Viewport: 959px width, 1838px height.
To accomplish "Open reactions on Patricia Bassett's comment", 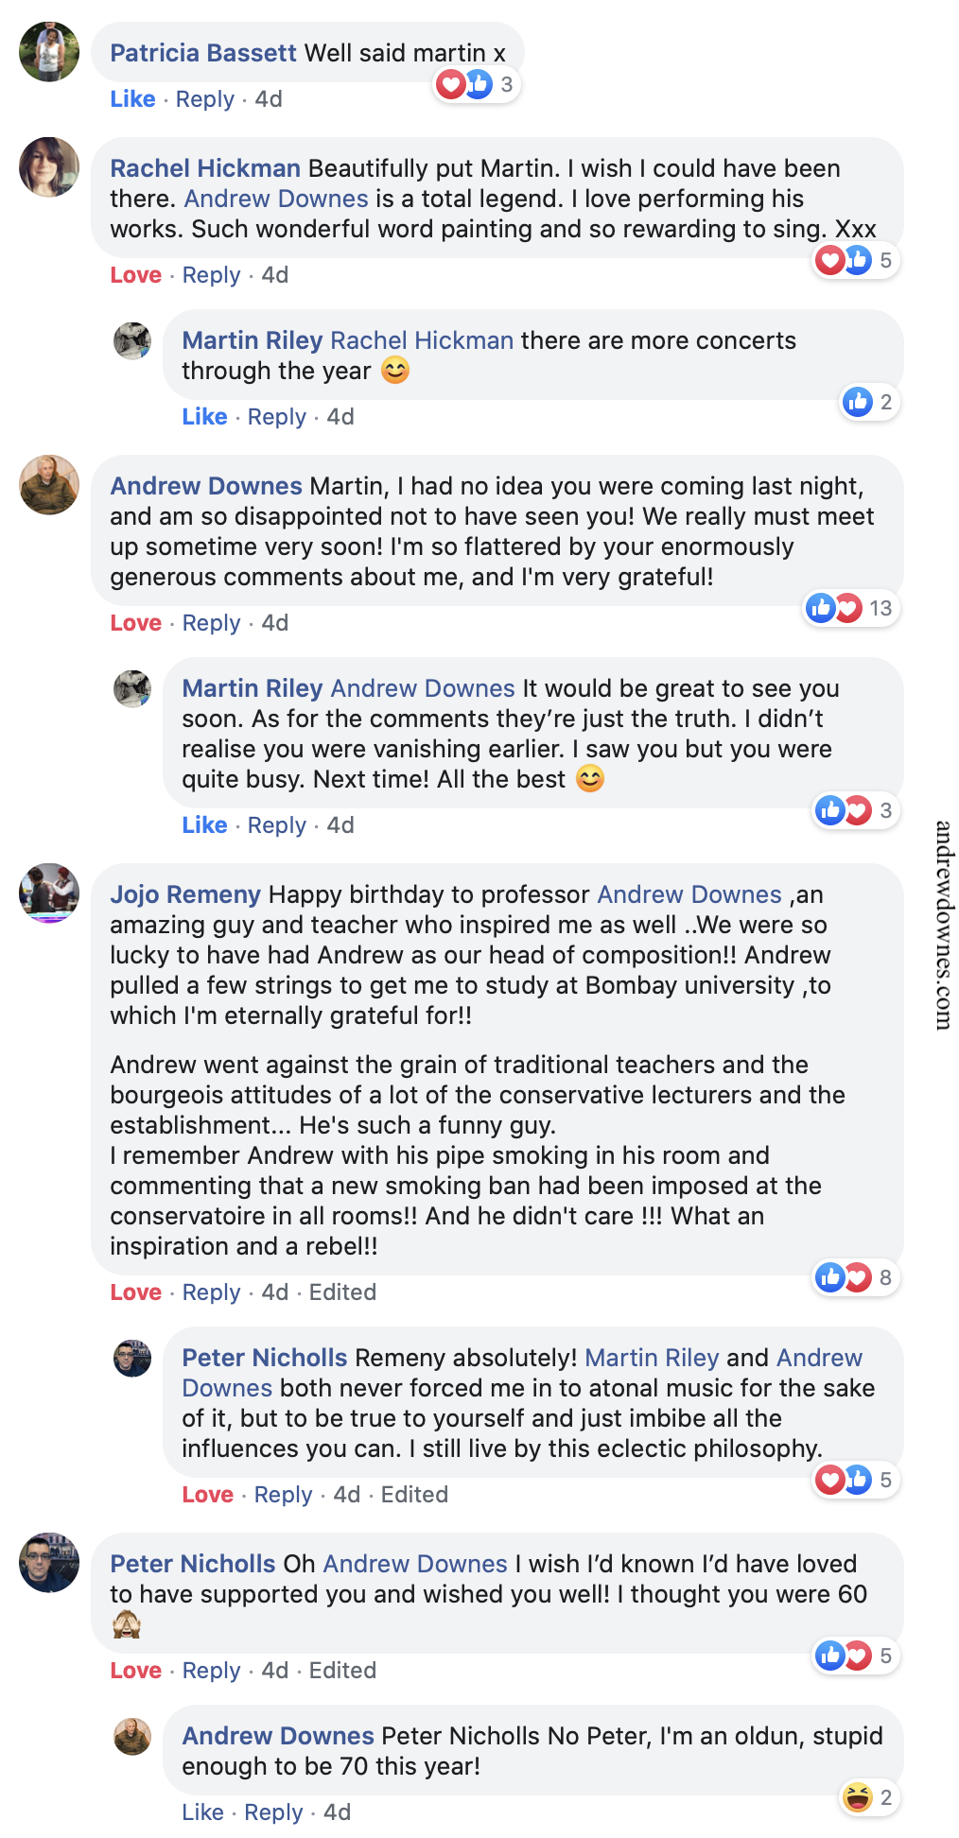I will click(478, 85).
